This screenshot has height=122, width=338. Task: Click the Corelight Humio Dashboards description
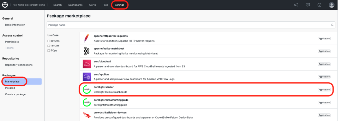coord(110,92)
